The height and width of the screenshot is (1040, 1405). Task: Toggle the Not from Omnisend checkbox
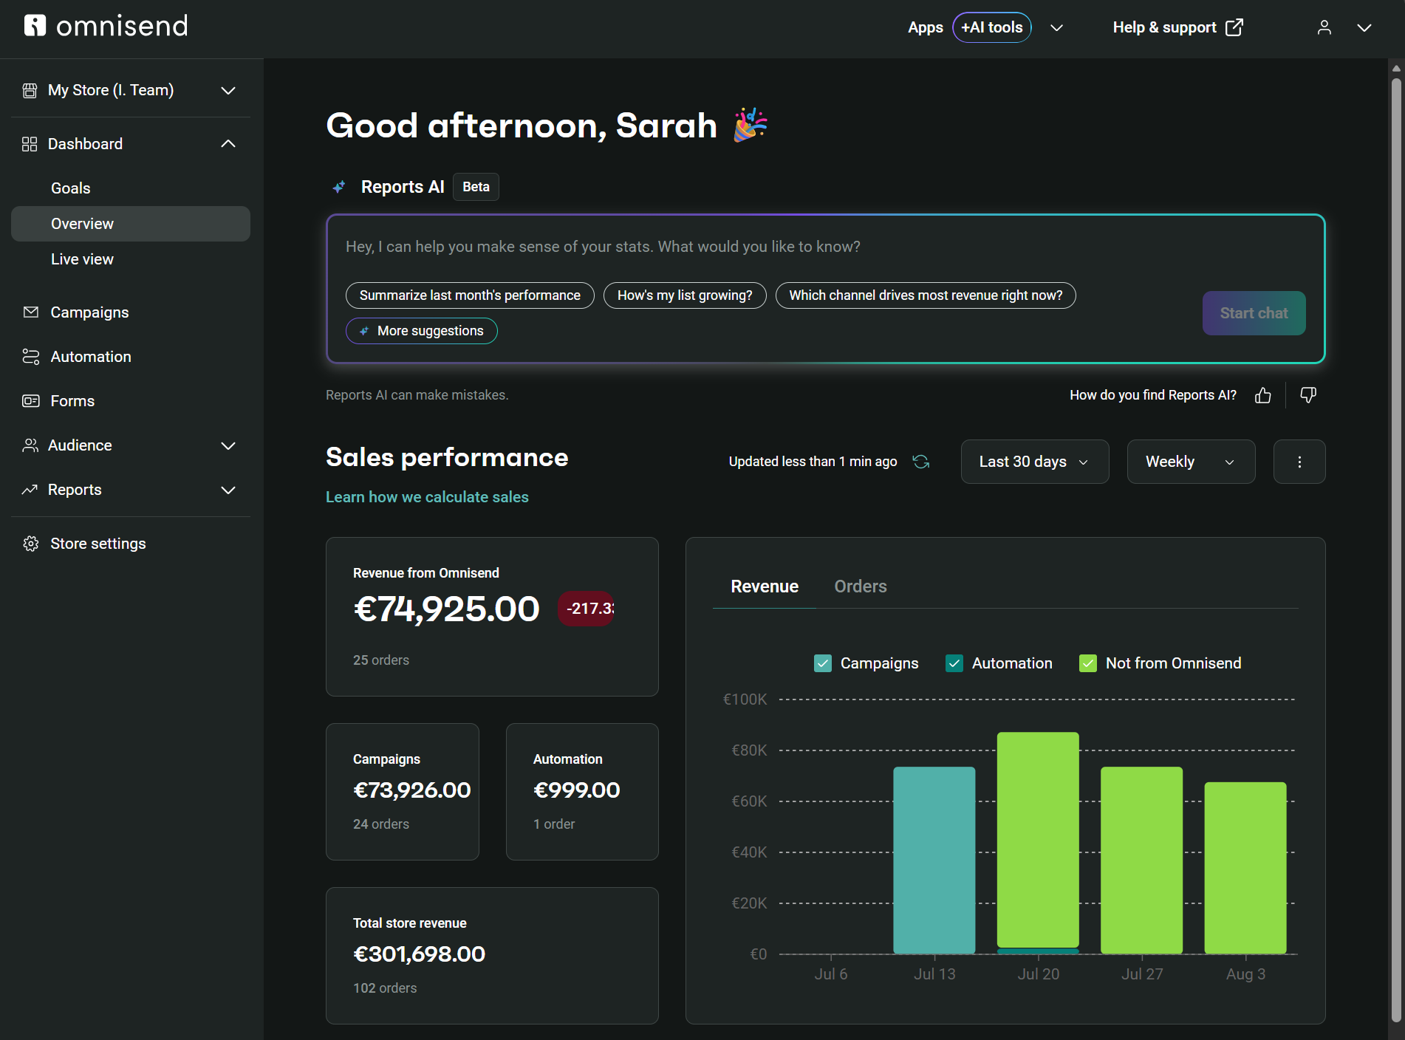coord(1088,663)
